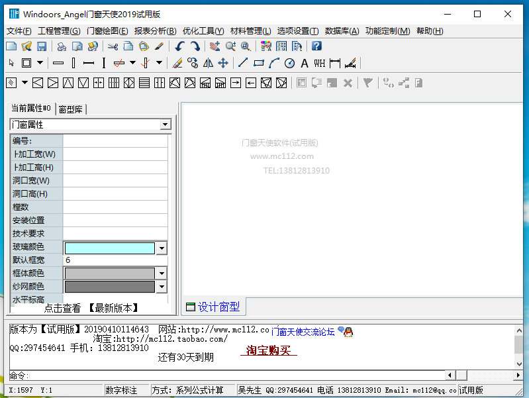Screen dimensions: 529x398
Task: Open the 文件(F) menu
Action: [19, 31]
